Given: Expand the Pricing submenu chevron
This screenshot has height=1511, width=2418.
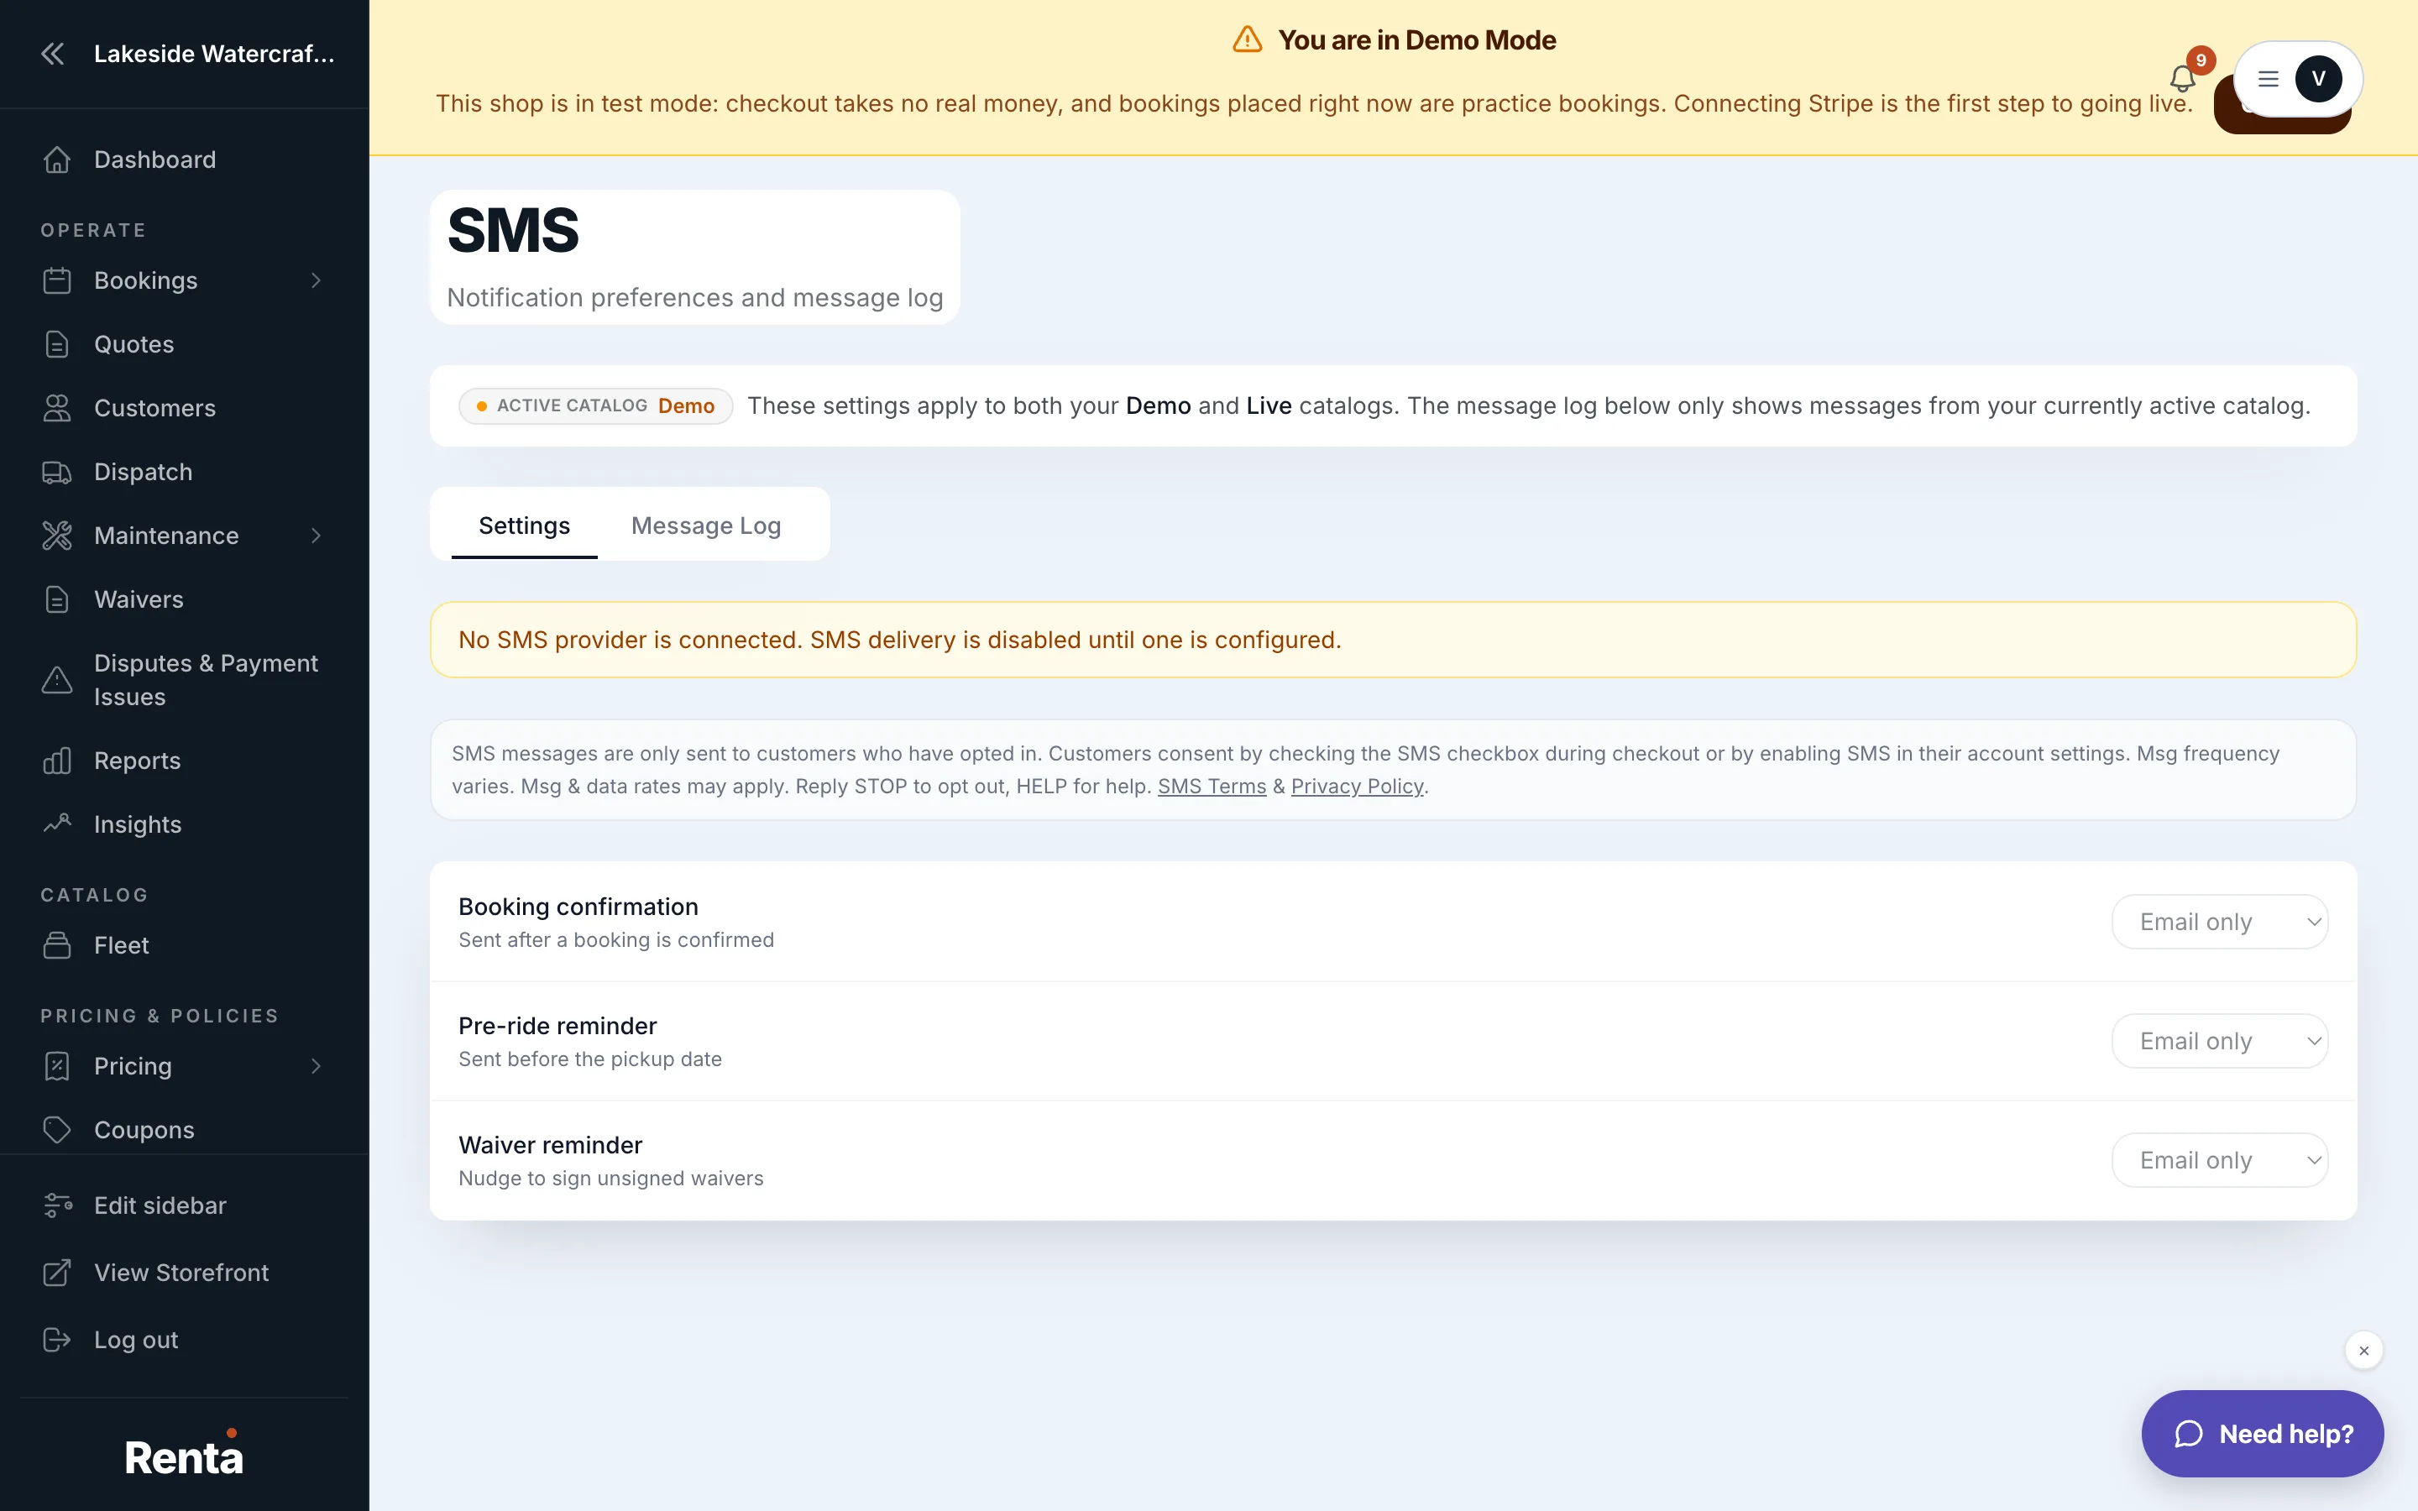Looking at the screenshot, I should 316,1066.
